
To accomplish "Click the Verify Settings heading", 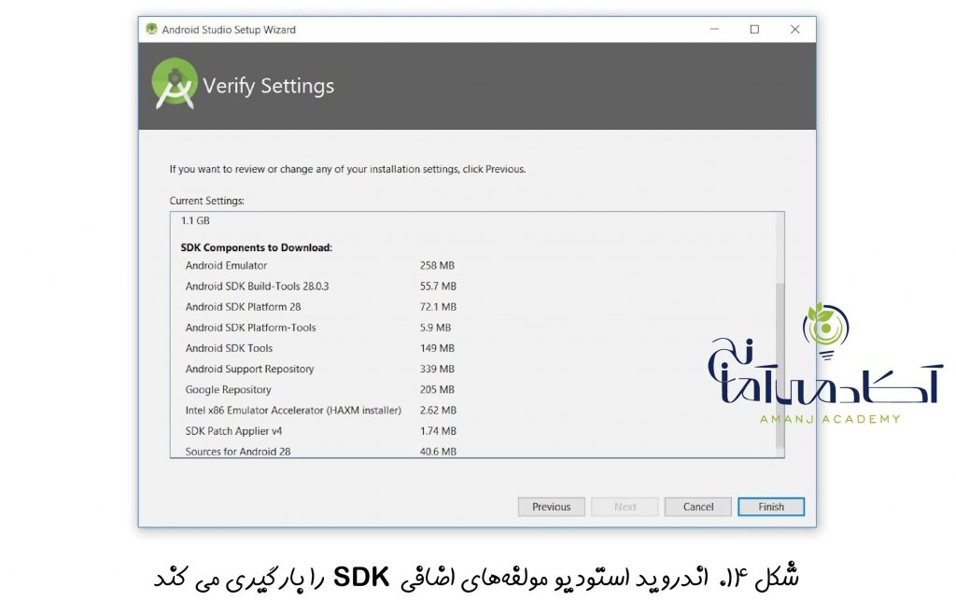I will [268, 86].
